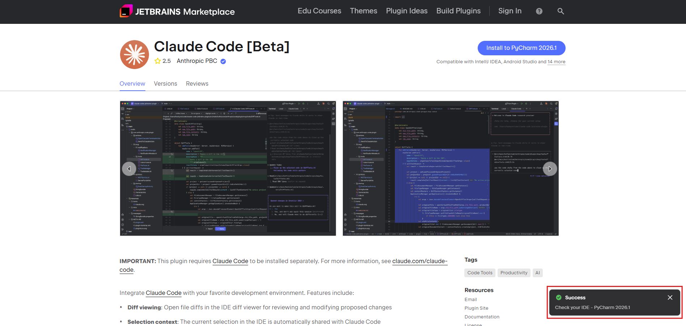Viewport: 686px width, 326px height.
Task: Dismiss the Success notification
Action: click(x=670, y=297)
